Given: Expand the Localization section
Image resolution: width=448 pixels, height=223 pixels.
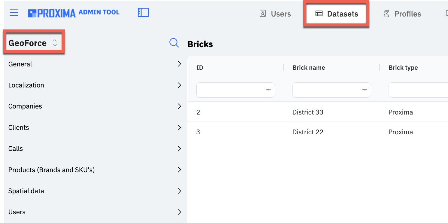Looking at the screenshot, I should tap(95, 85).
